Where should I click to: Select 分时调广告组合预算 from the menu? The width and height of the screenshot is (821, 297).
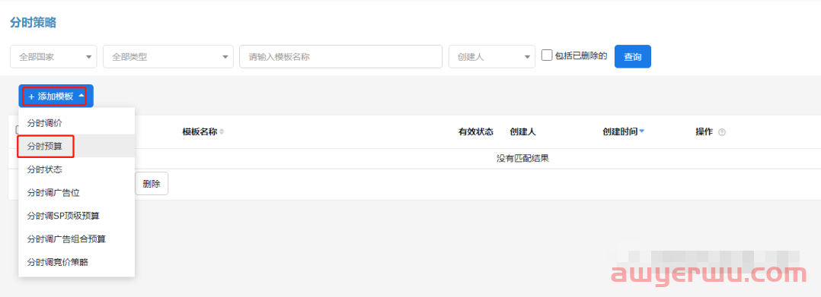tap(76, 239)
